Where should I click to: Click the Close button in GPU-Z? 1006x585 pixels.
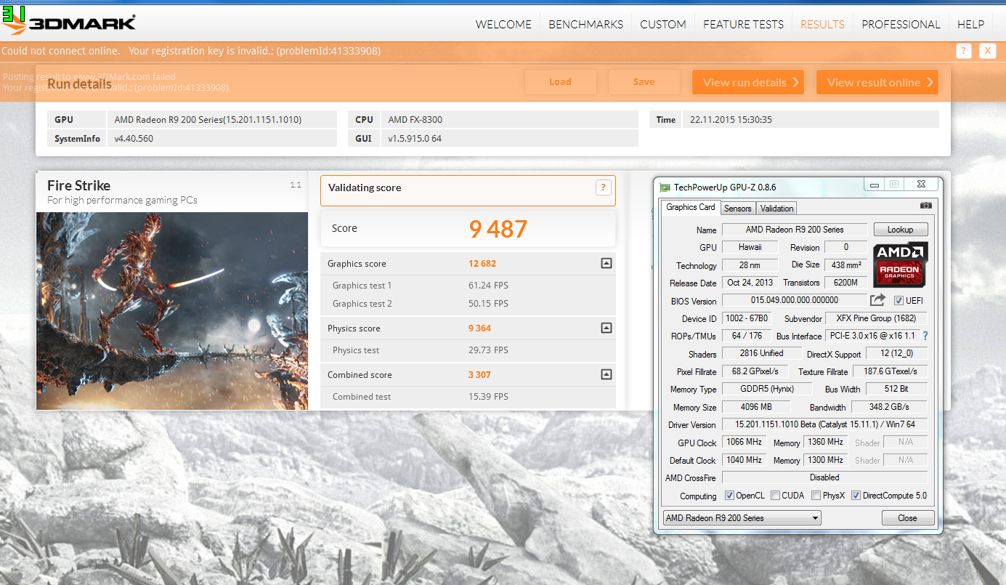907,518
